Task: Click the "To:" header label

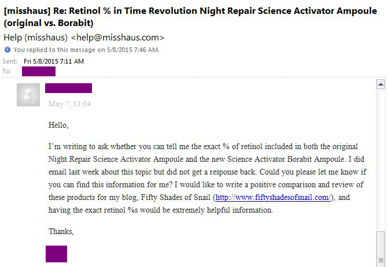Action: tap(7, 71)
